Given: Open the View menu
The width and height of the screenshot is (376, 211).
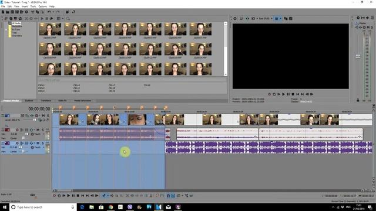Looking at the screenshot, I should click(16, 6).
